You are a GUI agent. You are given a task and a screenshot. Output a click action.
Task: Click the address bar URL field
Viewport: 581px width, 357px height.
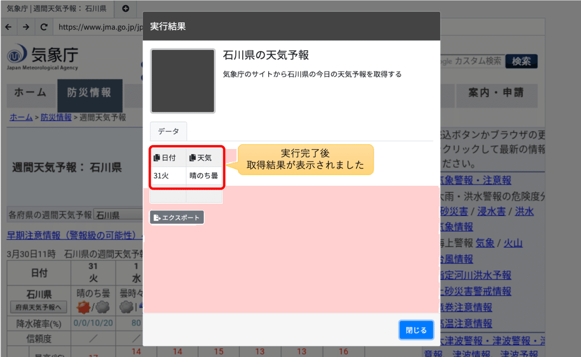(97, 27)
